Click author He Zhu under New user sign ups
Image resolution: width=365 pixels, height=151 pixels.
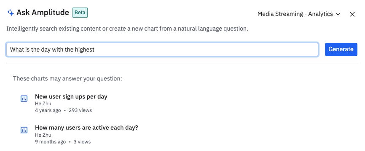[x=43, y=104]
